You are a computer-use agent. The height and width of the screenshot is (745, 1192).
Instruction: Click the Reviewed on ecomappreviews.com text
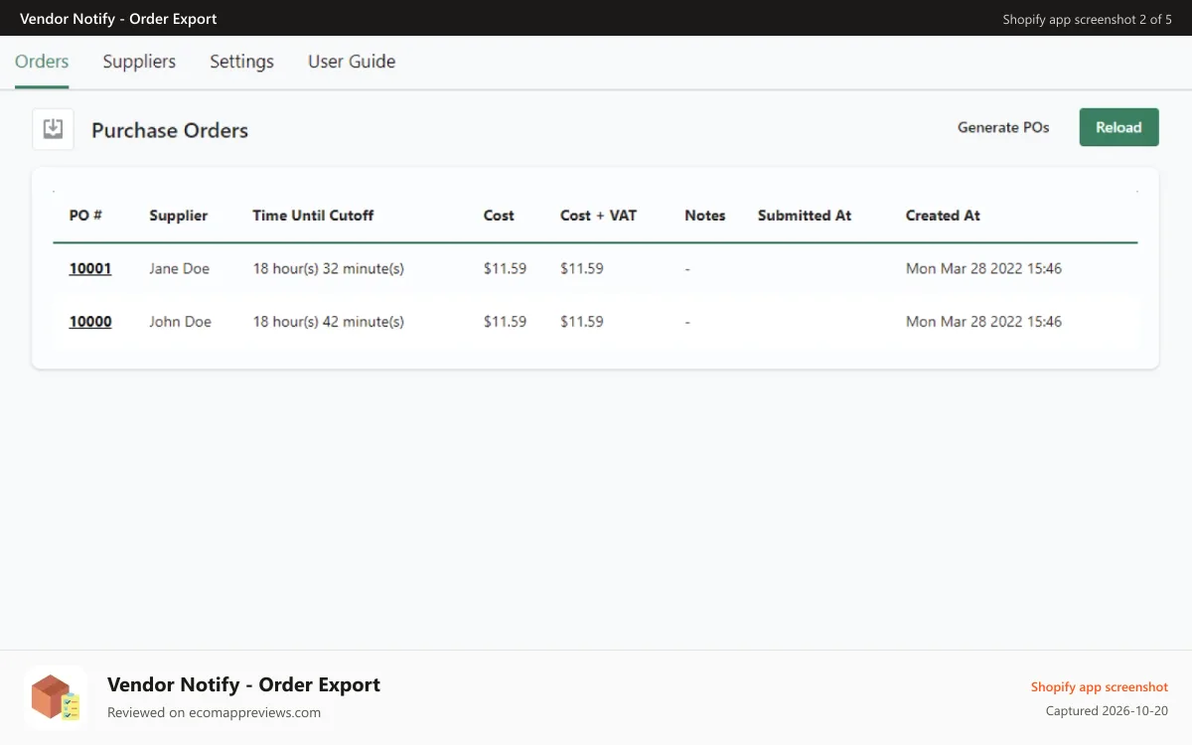[x=214, y=712]
